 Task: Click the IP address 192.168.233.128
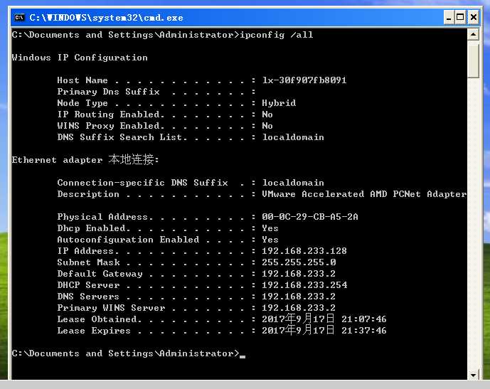pyautogui.click(x=304, y=251)
